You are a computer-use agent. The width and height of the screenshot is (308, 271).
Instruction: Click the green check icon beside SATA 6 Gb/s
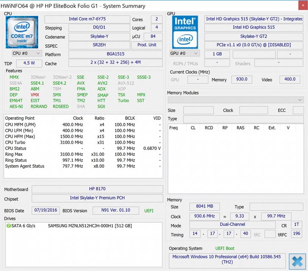point(9,226)
